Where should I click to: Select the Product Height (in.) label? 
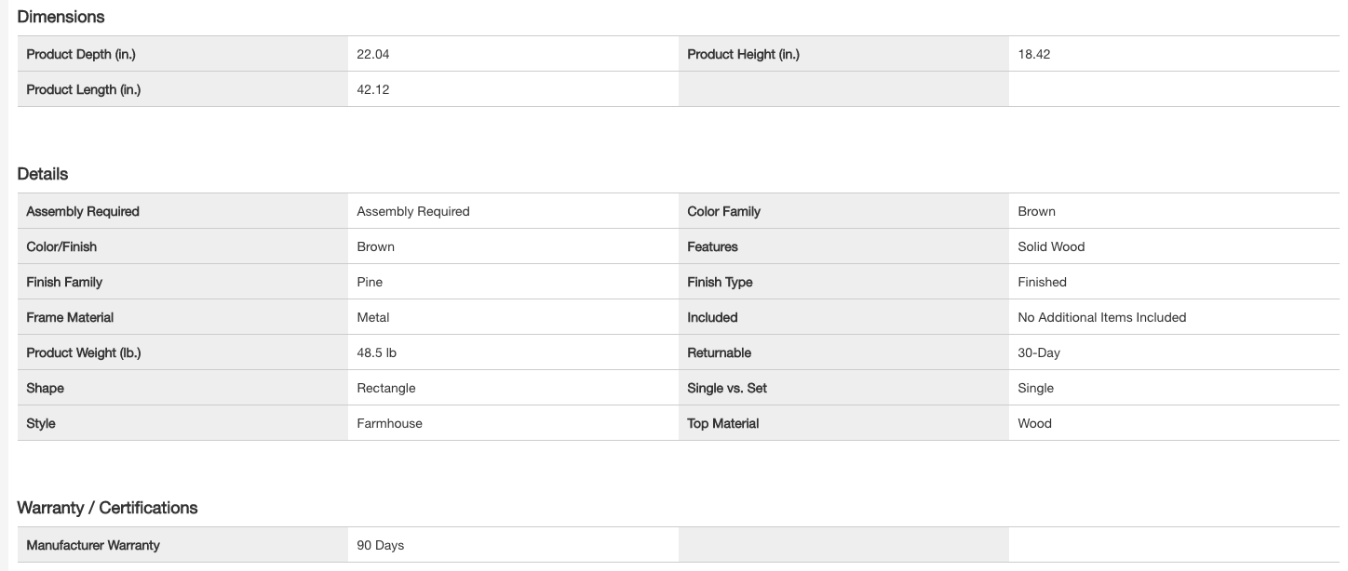click(743, 55)
